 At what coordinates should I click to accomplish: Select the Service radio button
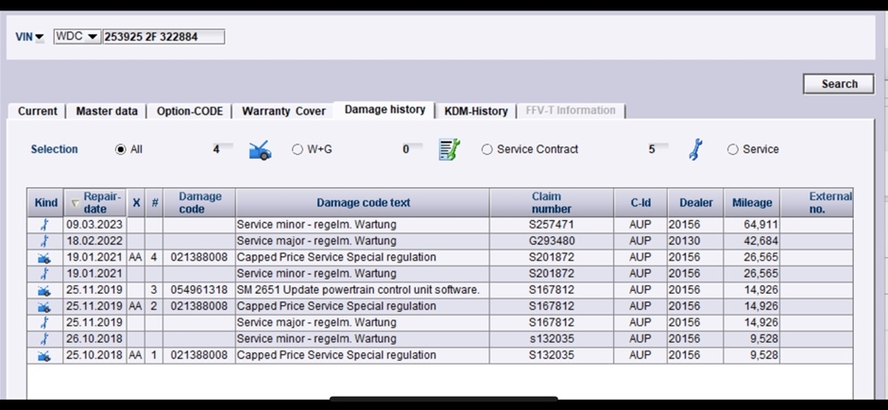(x=733, y=149)
